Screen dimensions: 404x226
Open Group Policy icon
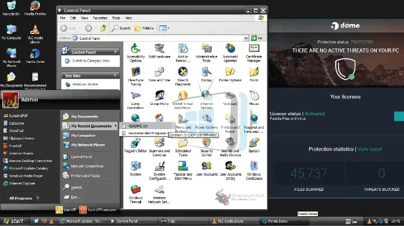pyautogui.click(x=159, y=98)
